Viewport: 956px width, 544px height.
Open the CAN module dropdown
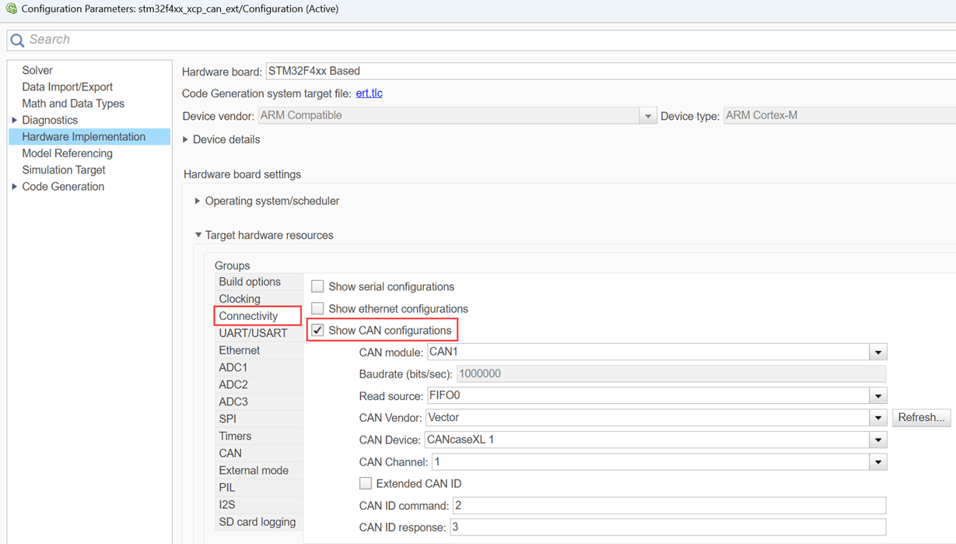(x=878, y=352)
